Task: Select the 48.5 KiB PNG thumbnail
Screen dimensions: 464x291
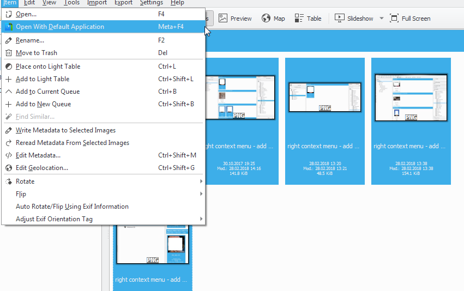Action: (324, 98)
